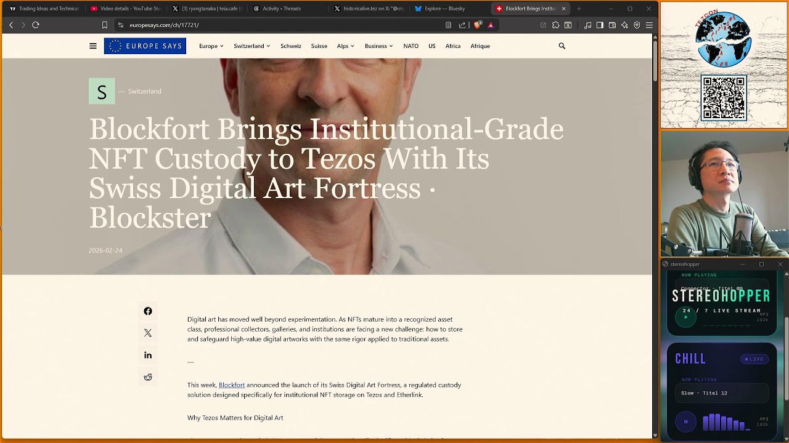Screen dimensions: 789x443
Task: Click the webcam video feed
Action: tap(724, 194)
